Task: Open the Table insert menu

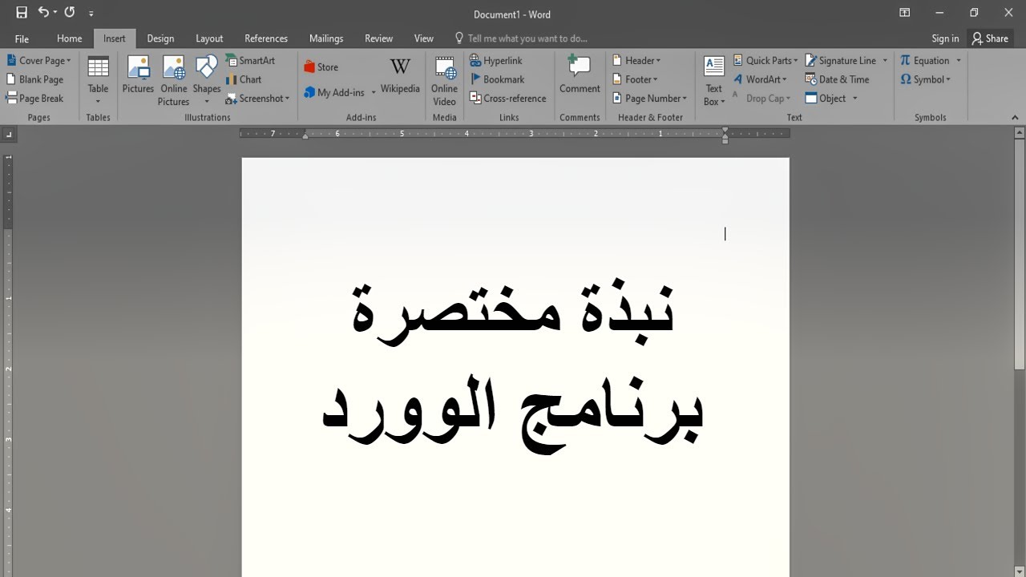Action: 98,80
